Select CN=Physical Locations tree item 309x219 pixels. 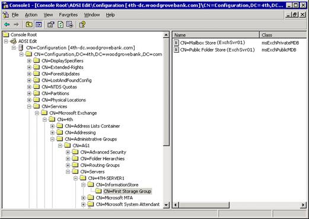(63, 100)
